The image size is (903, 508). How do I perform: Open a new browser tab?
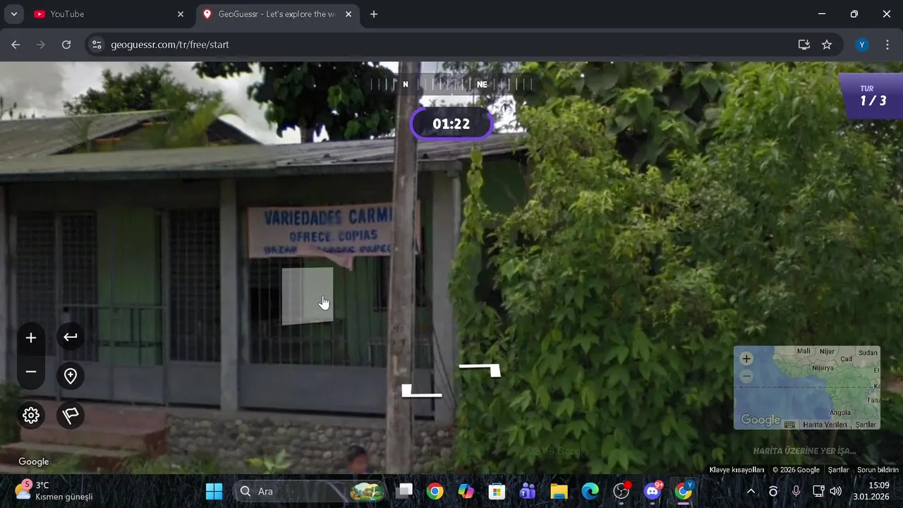[374, 14]
